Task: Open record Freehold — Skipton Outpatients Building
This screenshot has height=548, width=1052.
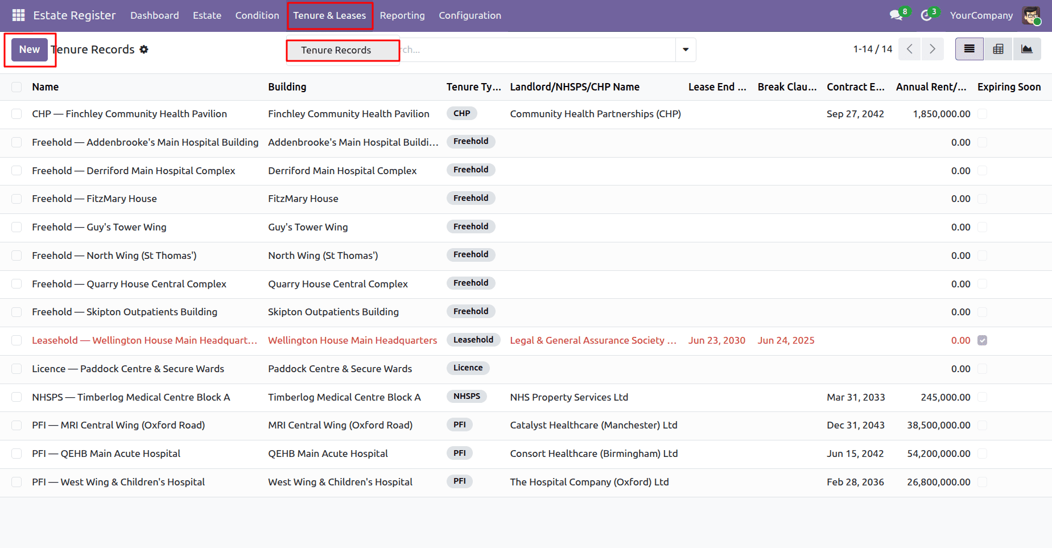Action: 125,312
